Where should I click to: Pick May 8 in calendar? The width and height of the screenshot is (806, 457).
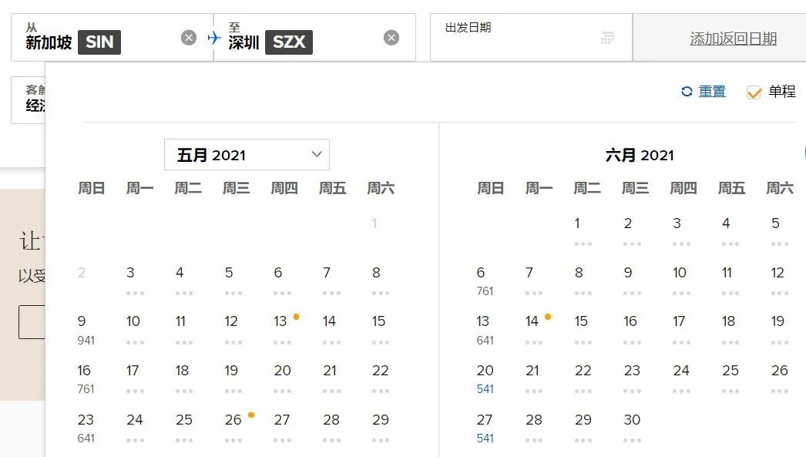[x=381, y=281]
